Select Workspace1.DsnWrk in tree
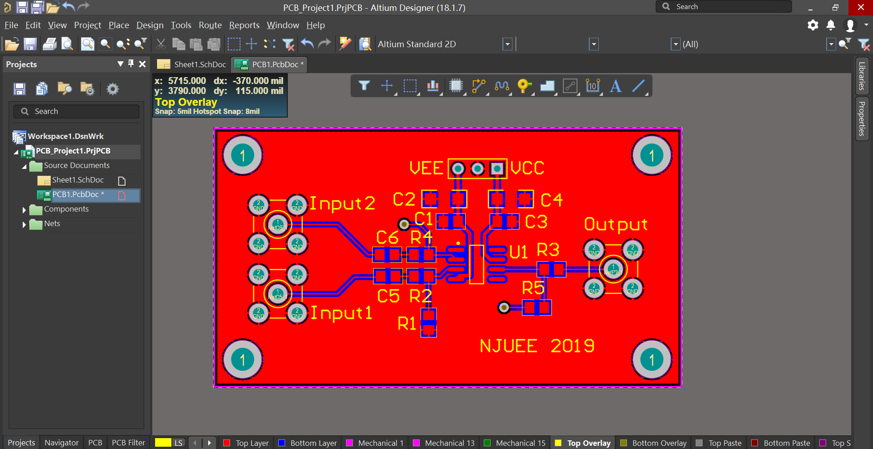Screen dimensions: 873x449 point(65,136)
